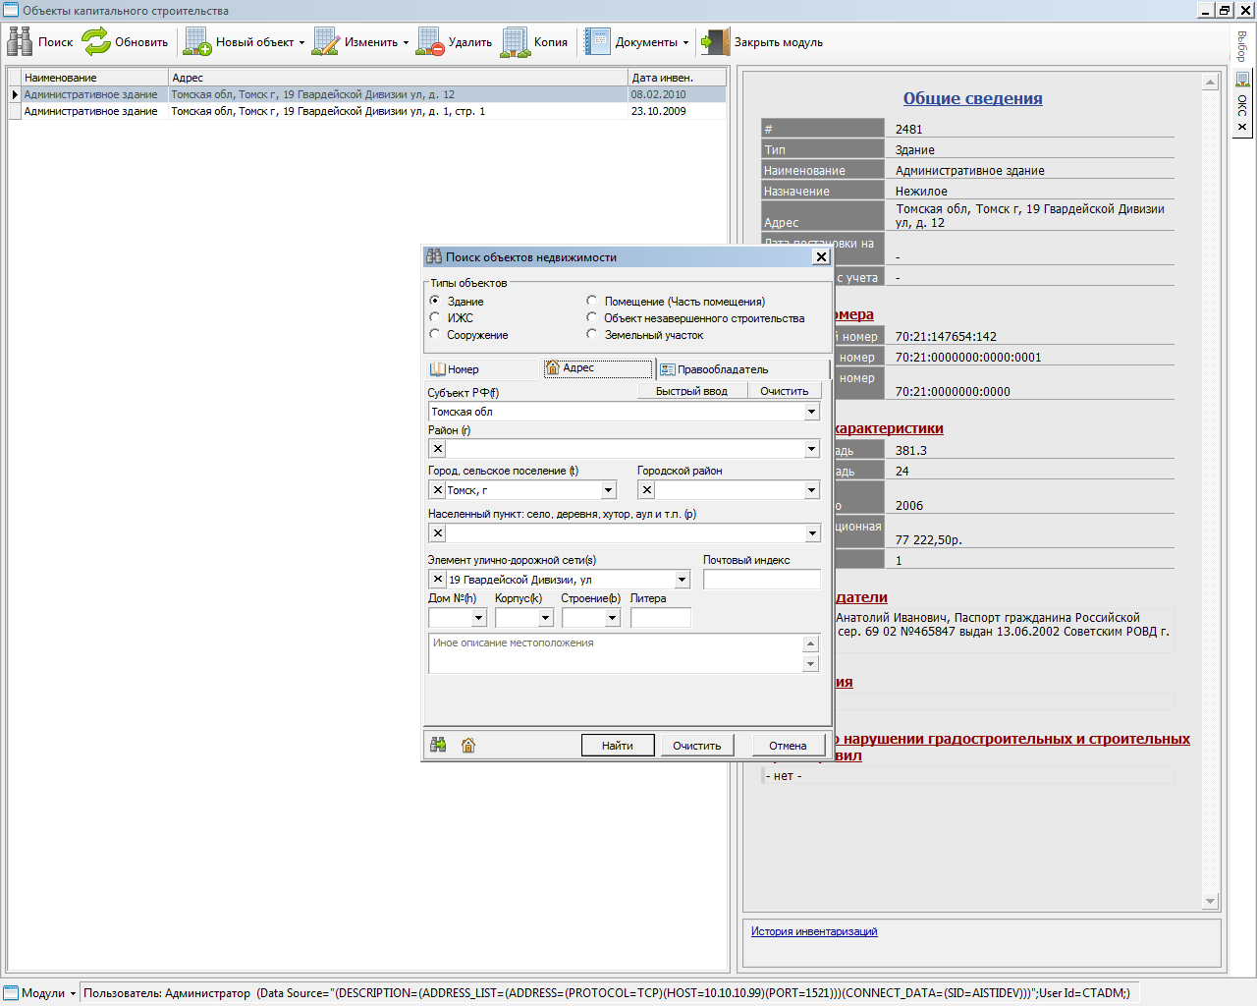1257x1006 pixels.
Task: Click the Обновить refresh icon
Action: [96, 41]
